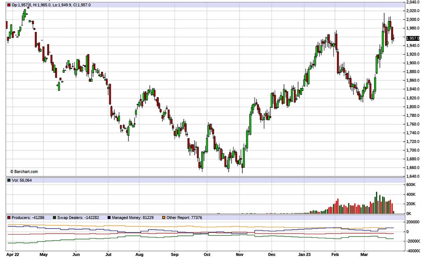Click the 200000 positions axis label
Screen dimensions: 423x258
click(413, 222)
